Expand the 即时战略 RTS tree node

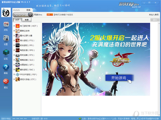tap(14, 55)
